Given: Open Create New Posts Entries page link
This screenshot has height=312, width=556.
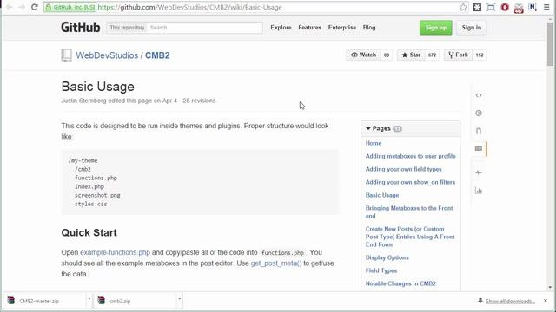Looking at the screenshot, I should (410, 237).
